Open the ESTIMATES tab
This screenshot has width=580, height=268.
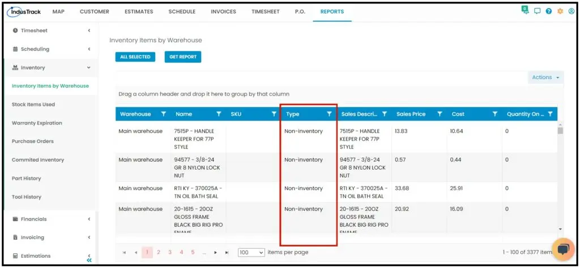[139, 11]
